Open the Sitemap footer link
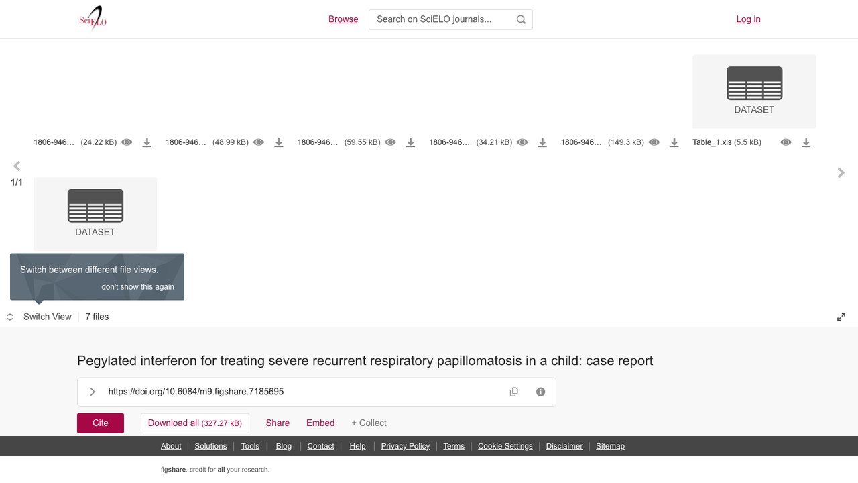858x483 pixels. 610,446
